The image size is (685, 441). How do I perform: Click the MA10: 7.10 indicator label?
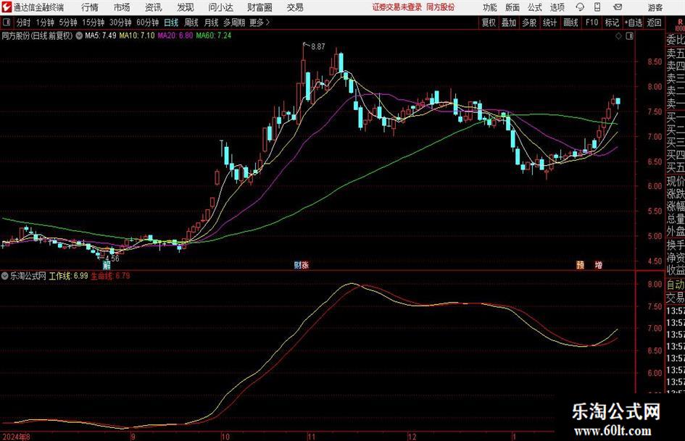tap(137, 35)
